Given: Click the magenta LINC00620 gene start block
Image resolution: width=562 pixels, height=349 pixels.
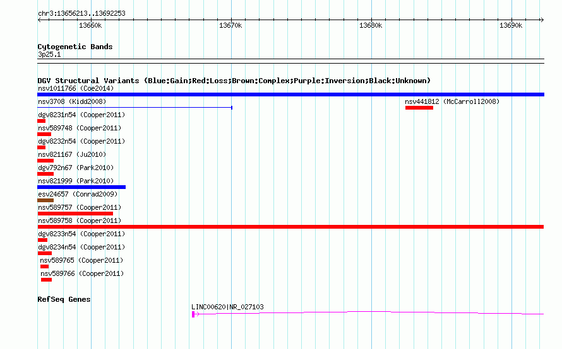Looking at the screenshot, I should click(193, 314).
